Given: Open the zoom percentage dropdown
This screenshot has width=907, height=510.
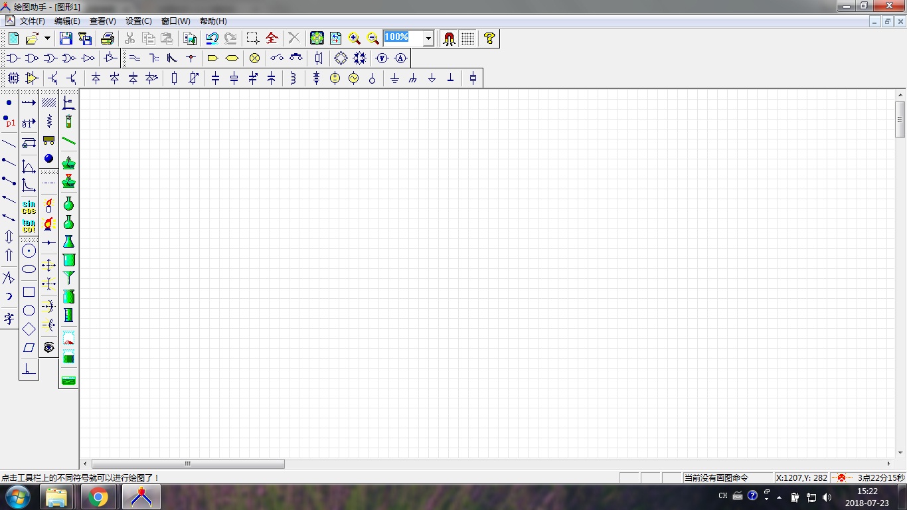Looking at the screenshot, I should [428, 39].
